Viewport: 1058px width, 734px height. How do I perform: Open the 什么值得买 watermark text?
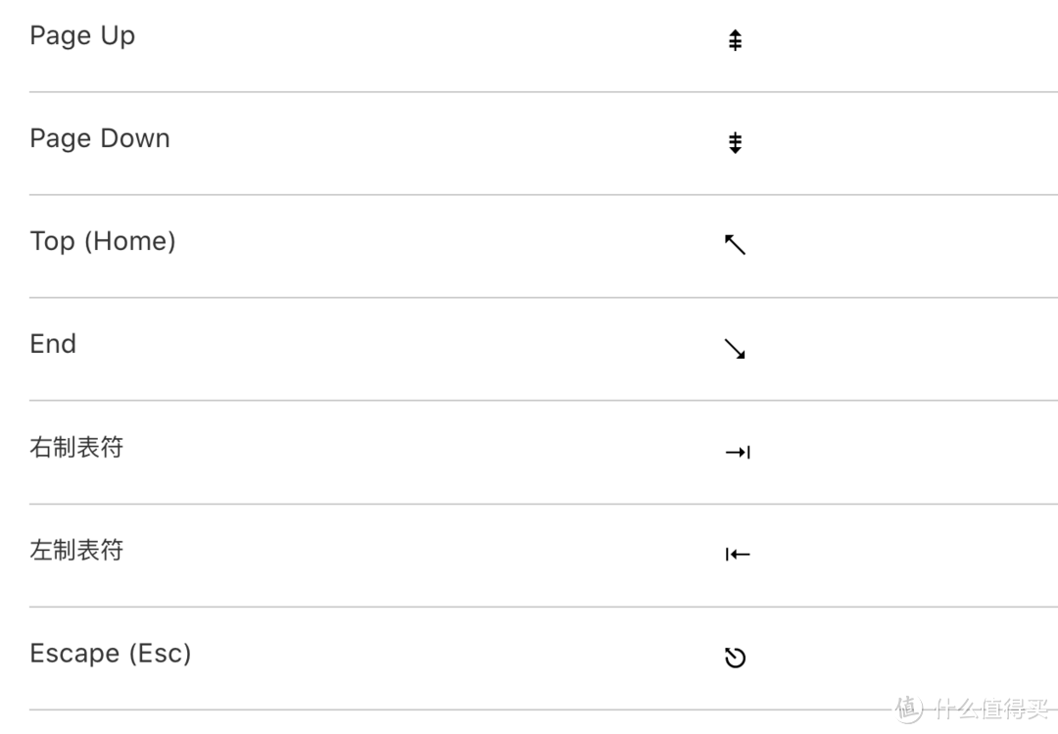(989, 710)
